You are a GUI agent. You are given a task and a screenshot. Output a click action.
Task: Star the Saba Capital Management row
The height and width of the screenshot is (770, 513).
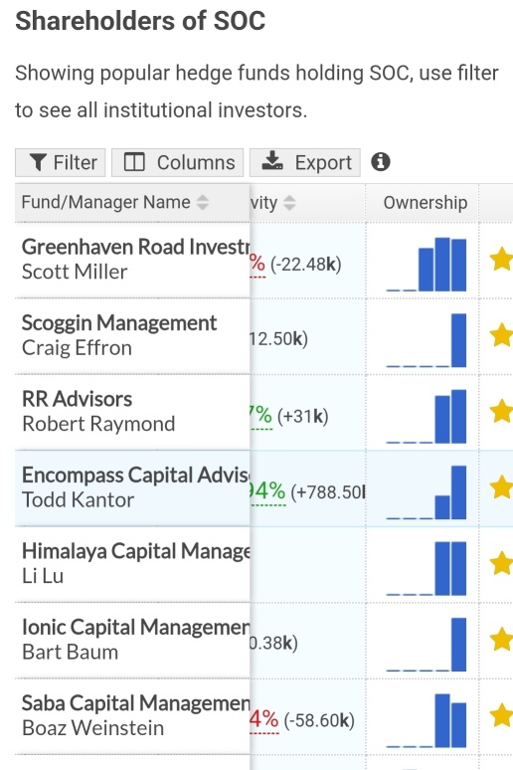501,716
